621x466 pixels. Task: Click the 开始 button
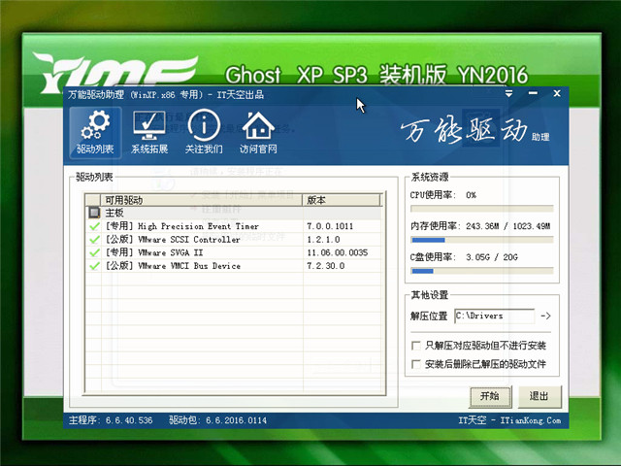pyautogui.click(x=490, y=396)
